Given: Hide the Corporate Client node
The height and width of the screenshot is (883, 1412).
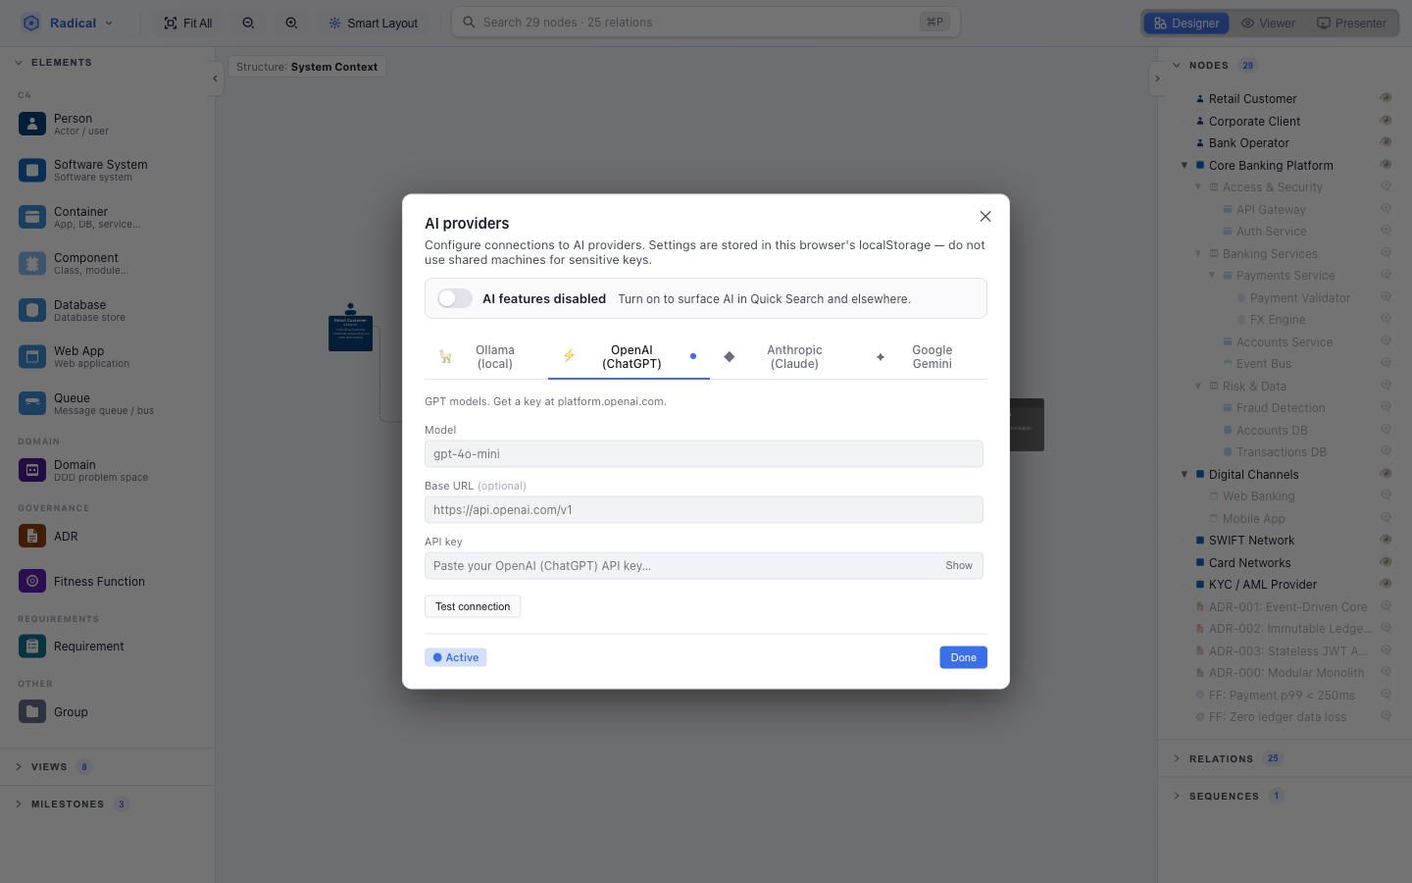Looking at the screenshot, I should [x=1386, y=121].
